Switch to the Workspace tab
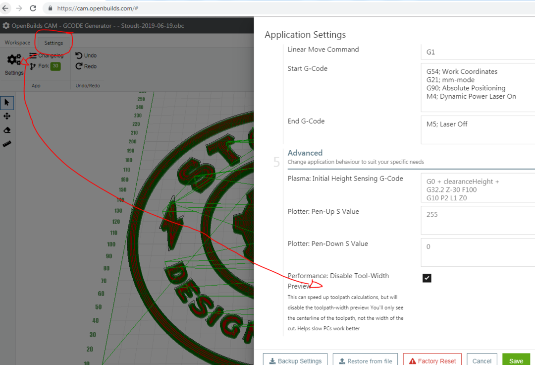535x365 pixels. [17, 43]
